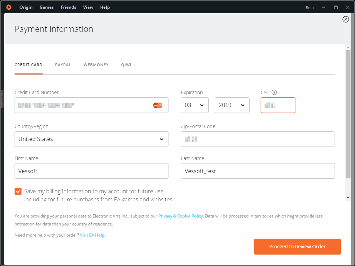Switch to the PayPal tab
Image resolution: width=355 pixels, height=266 pixels.
[63, 65]
